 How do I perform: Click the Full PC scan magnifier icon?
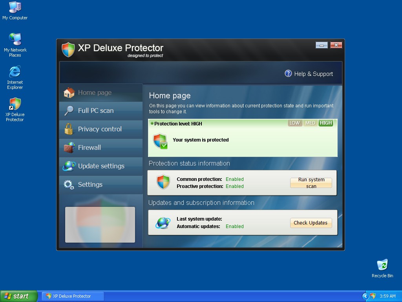coord(69,111)
